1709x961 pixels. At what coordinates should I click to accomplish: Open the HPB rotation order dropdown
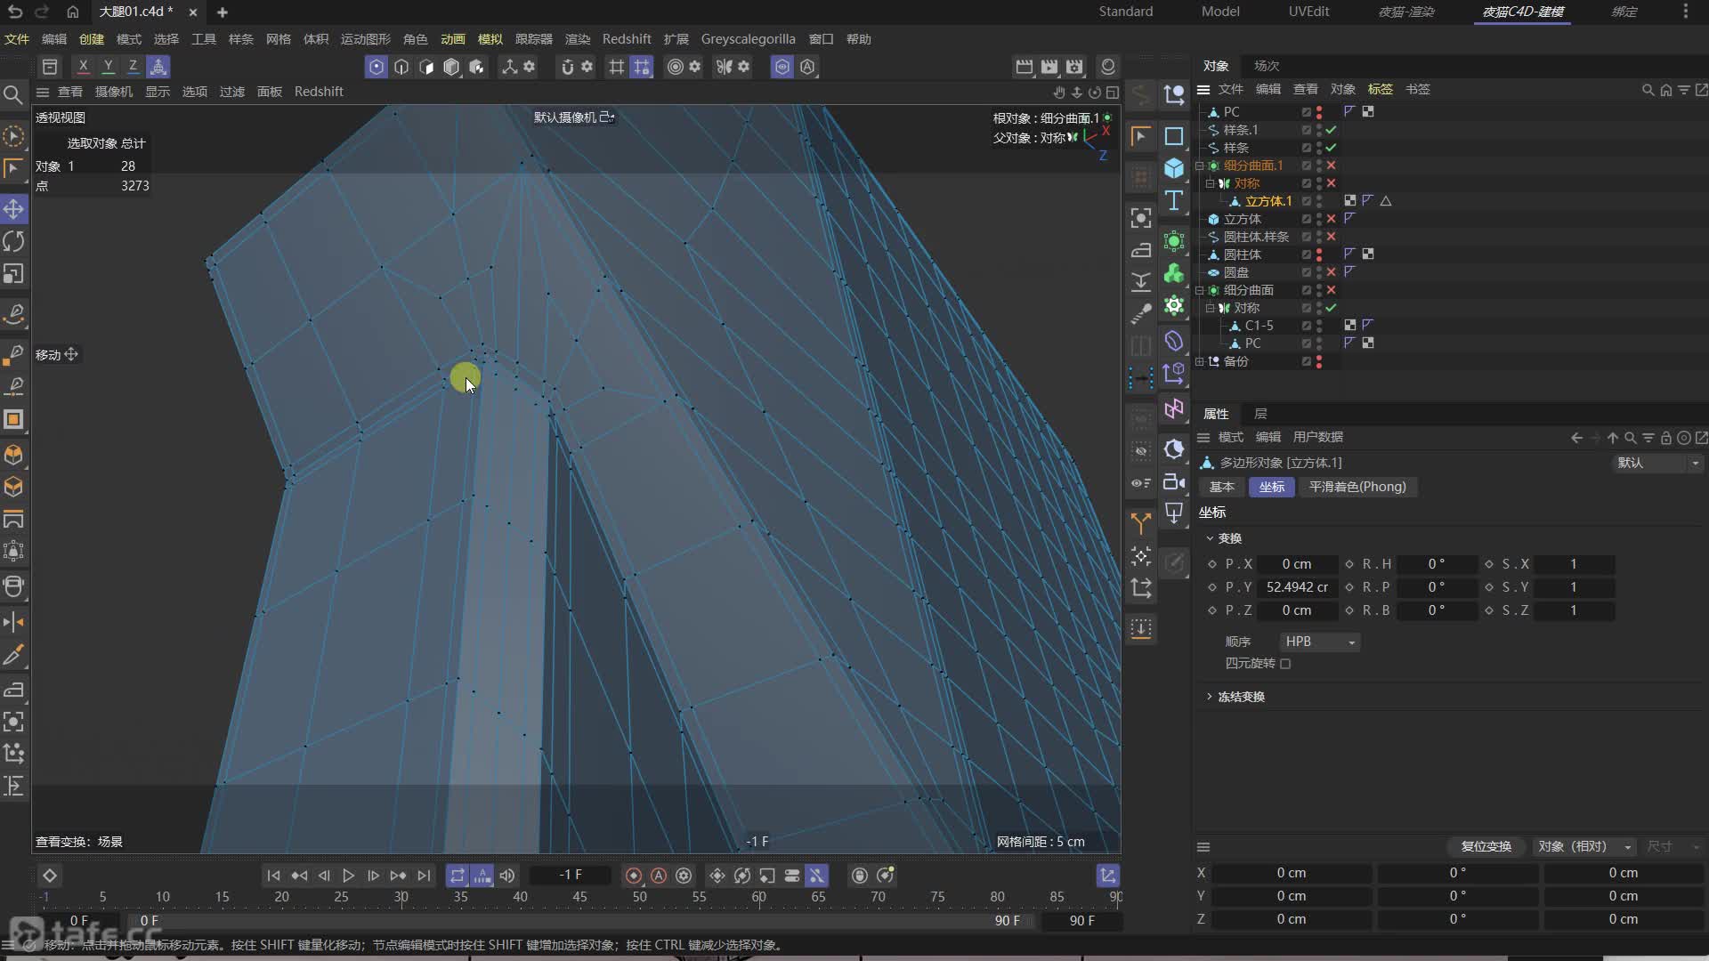tap(1319, 642)
